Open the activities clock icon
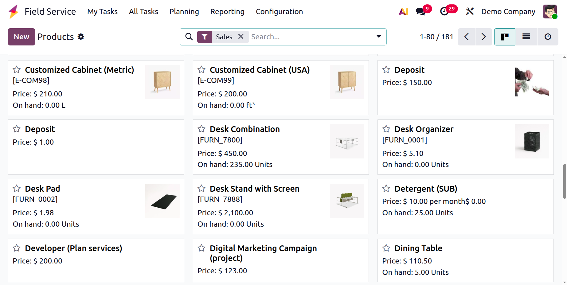567x285 pixels. (x=444, y=12)
